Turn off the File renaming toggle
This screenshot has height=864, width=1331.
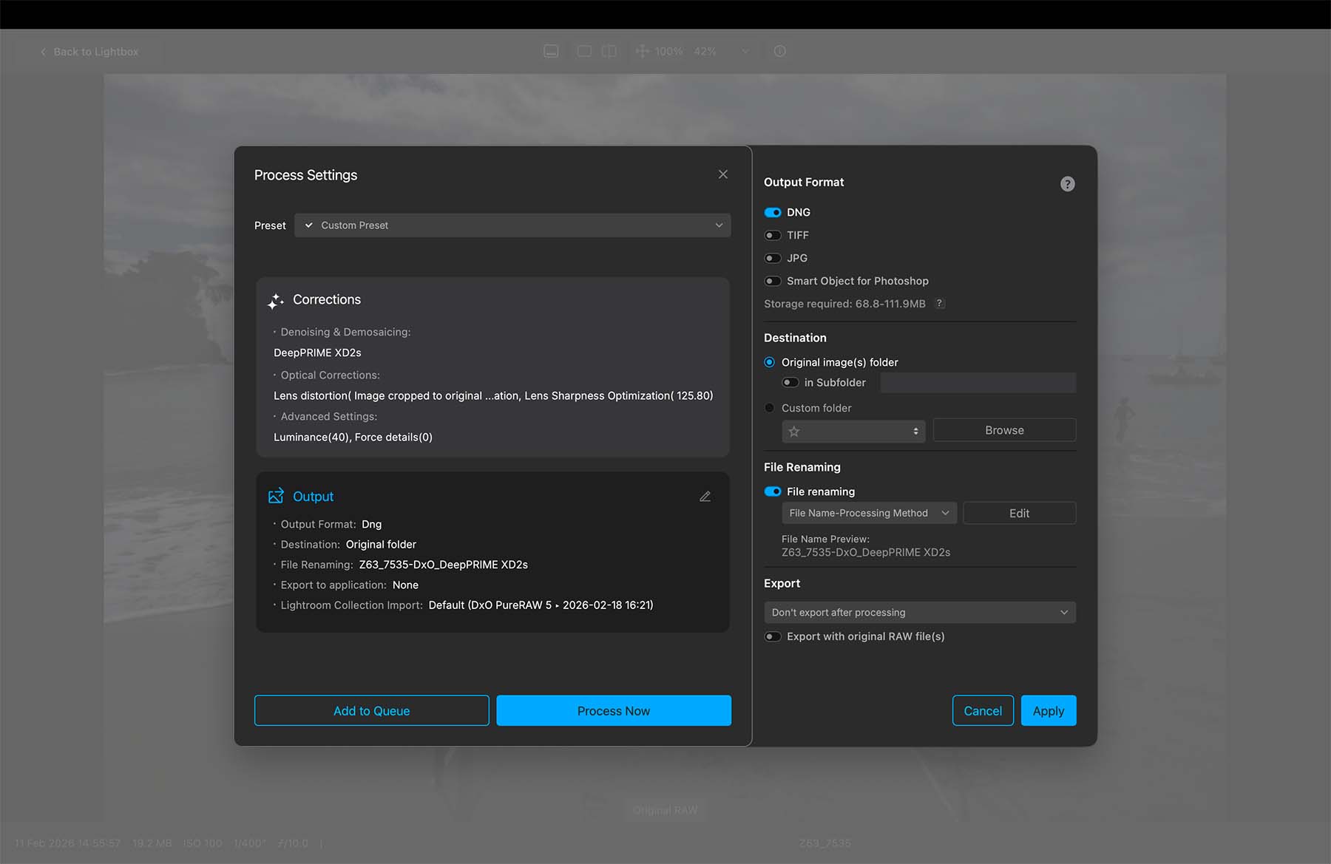point(773,491)
